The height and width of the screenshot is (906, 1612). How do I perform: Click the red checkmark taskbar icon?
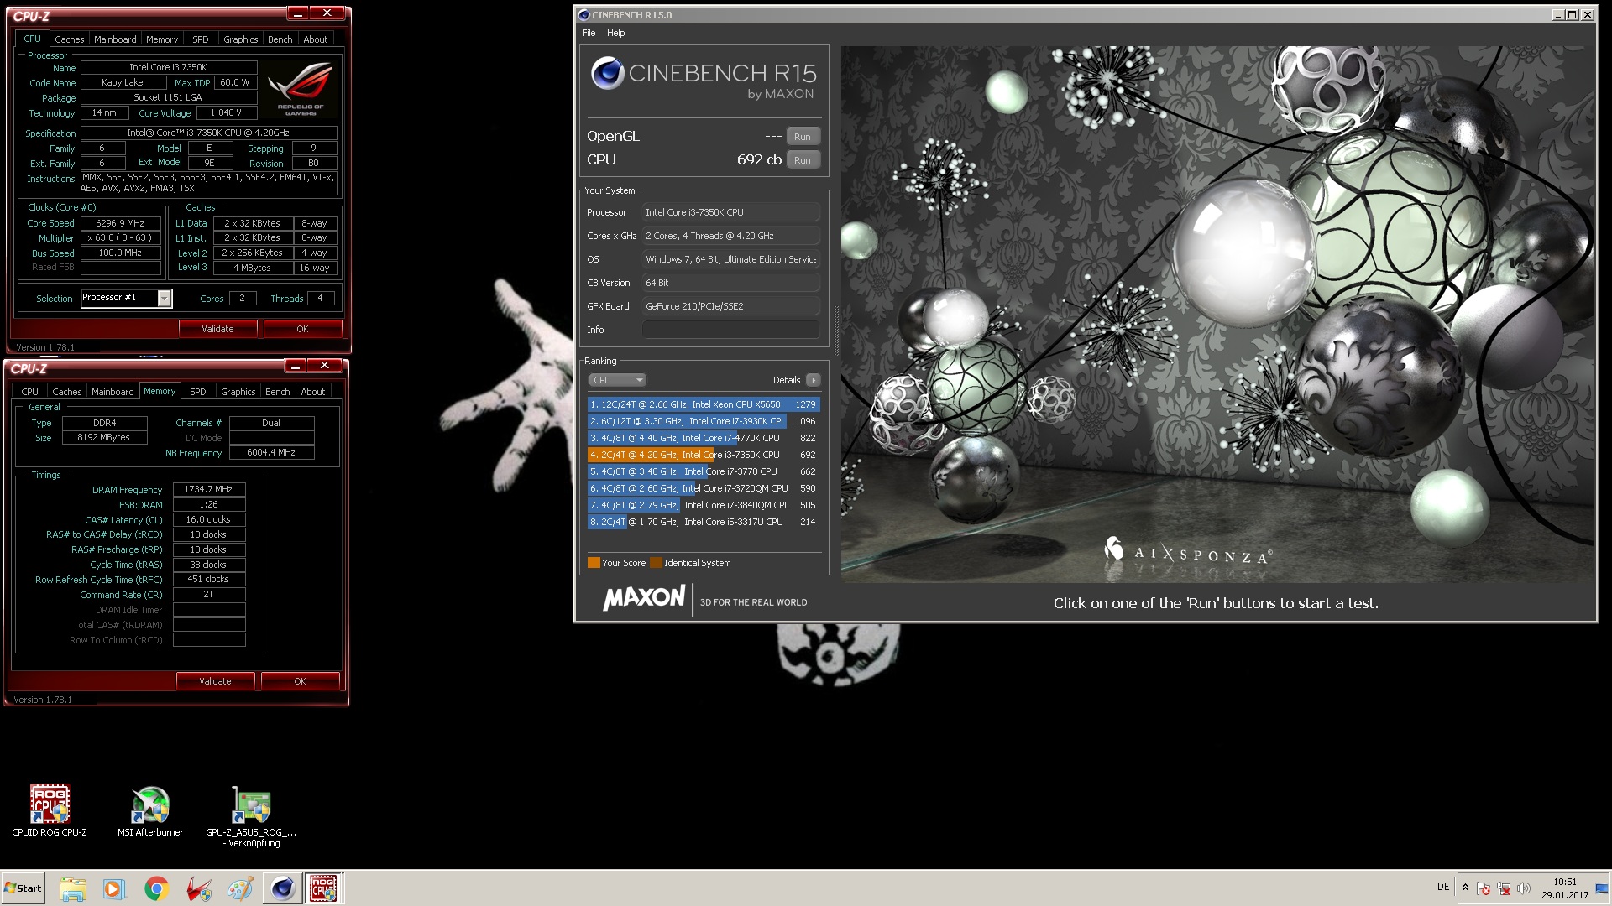[x=199, y=888]
